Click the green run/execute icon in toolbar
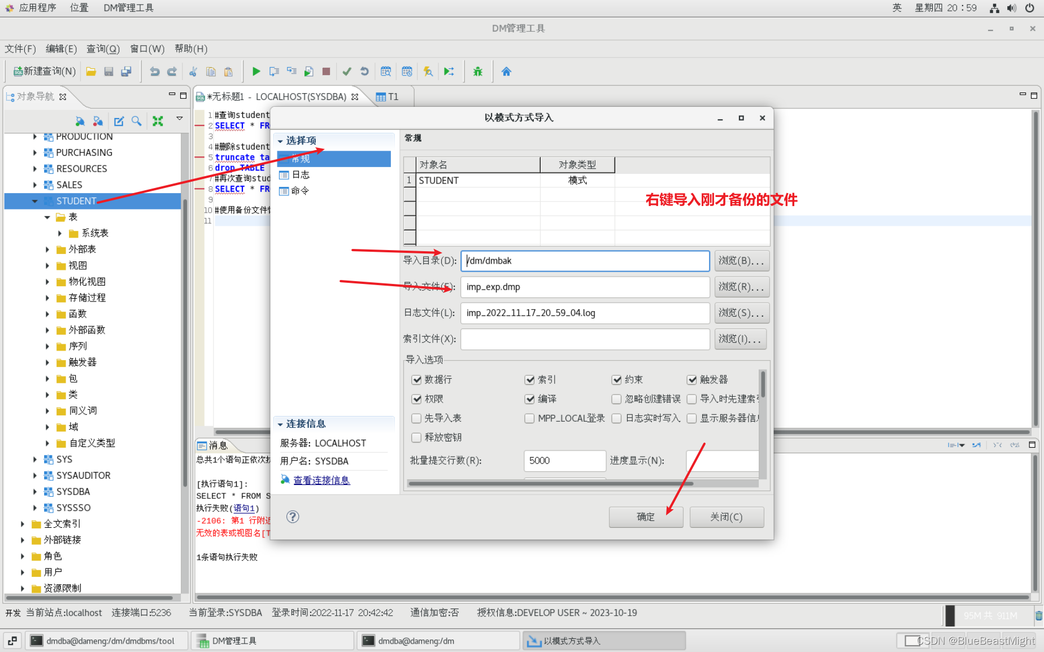This screenshot has width=1044, height=652. point(256,71)
